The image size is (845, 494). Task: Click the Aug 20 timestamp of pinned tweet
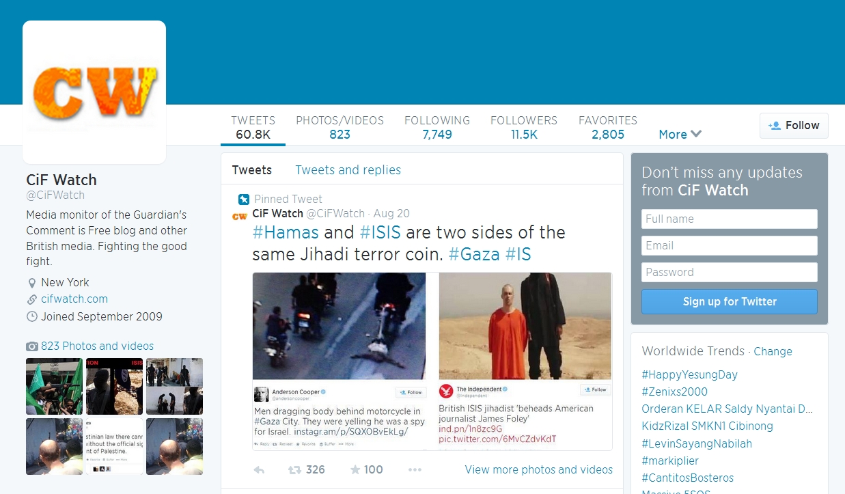coord(391,214)
